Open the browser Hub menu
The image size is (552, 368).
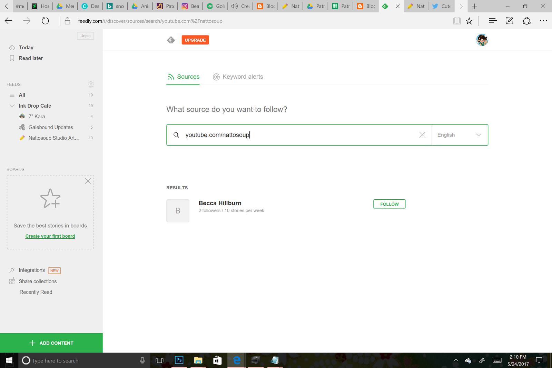(493, 21)
